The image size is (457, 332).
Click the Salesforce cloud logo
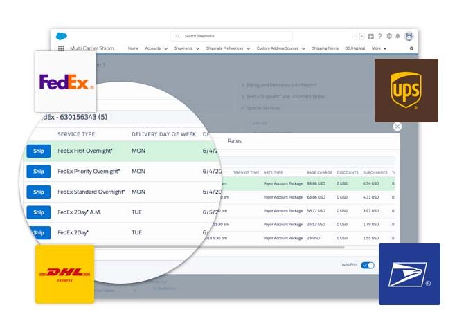(x=62, y=36)
